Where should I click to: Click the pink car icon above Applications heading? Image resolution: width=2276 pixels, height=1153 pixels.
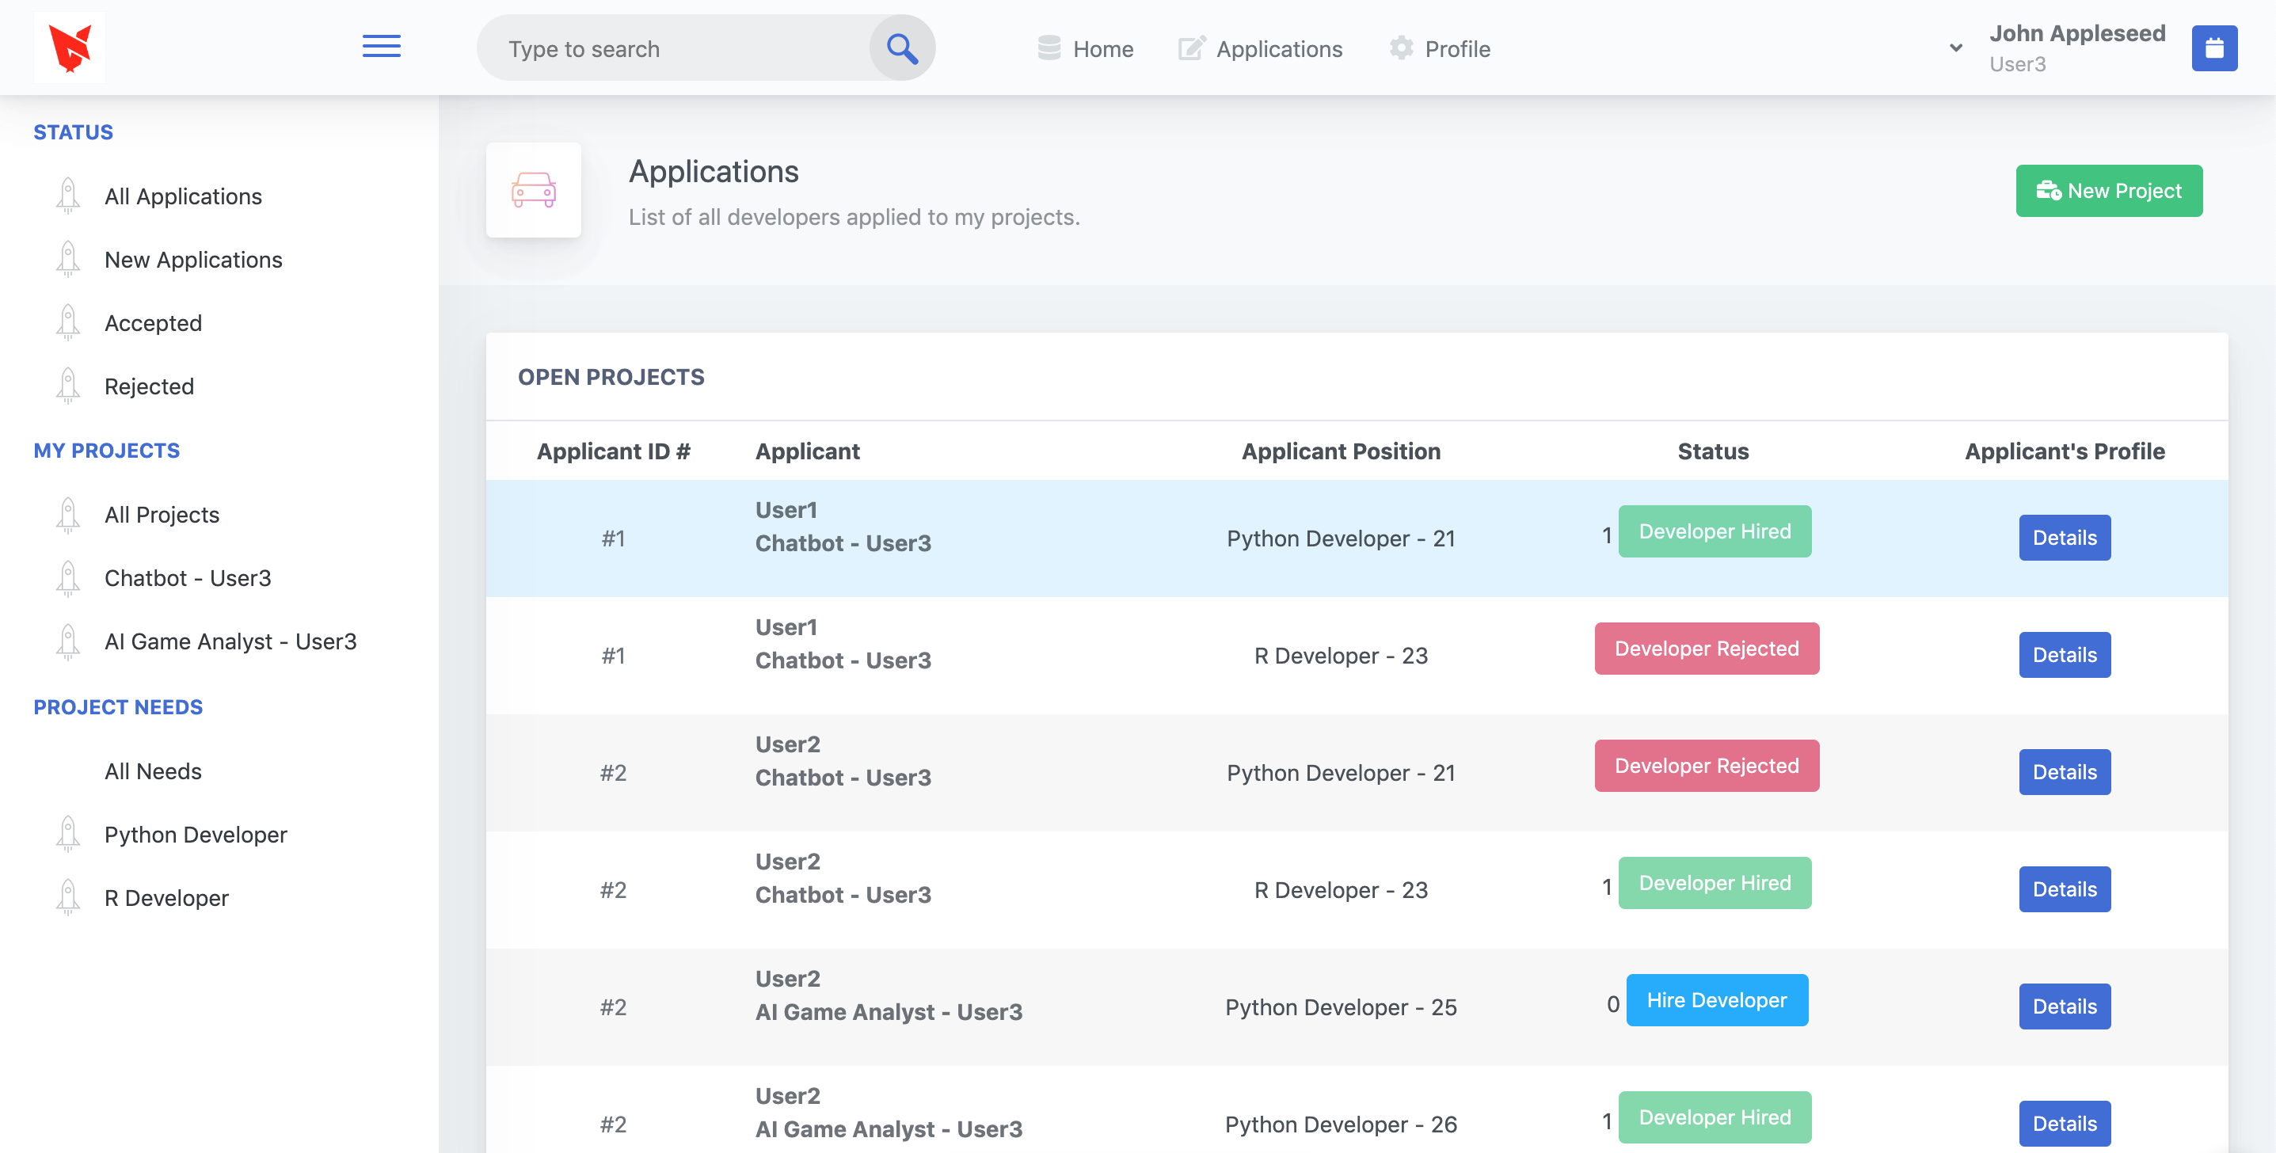(534, 189)
